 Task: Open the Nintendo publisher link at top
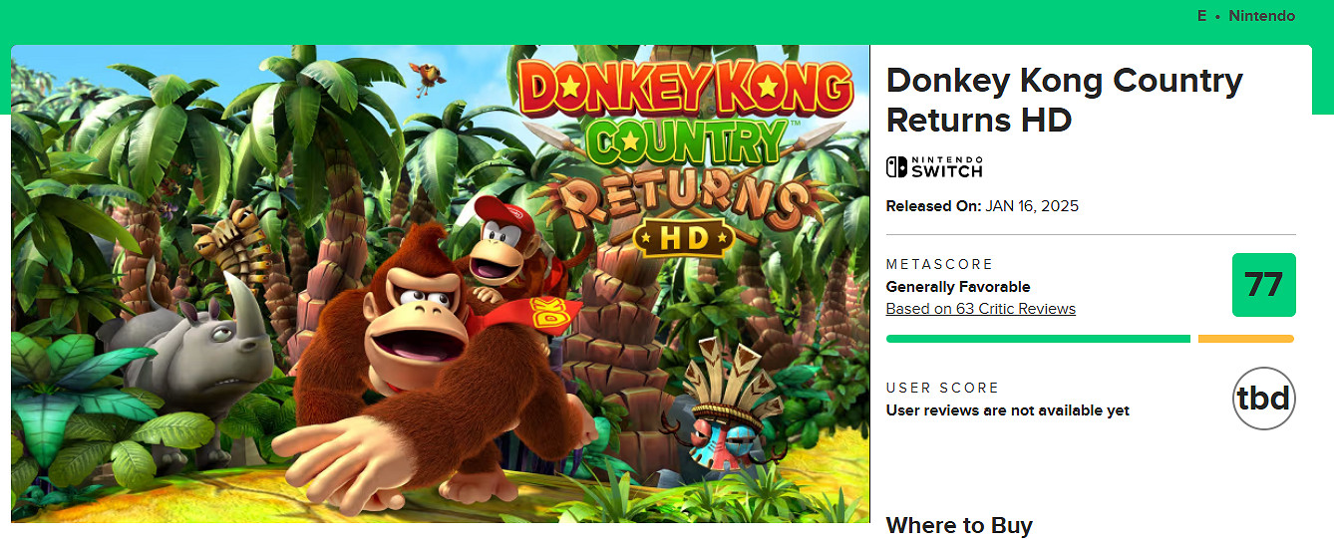tap(1261, 16)
